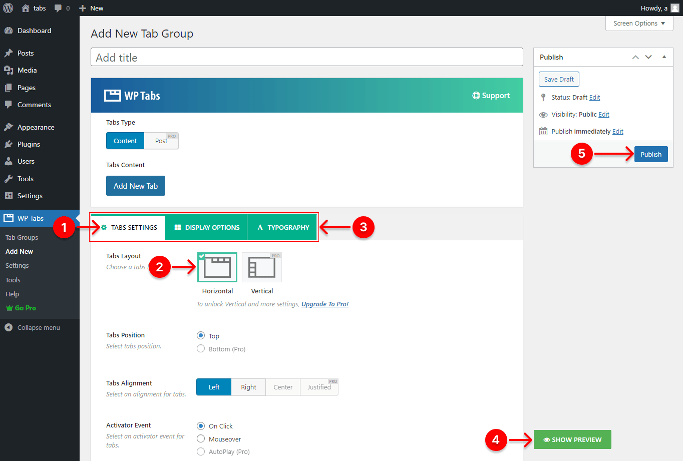Click the Add New Tab button
683x461 pixels.
point(136,186)
